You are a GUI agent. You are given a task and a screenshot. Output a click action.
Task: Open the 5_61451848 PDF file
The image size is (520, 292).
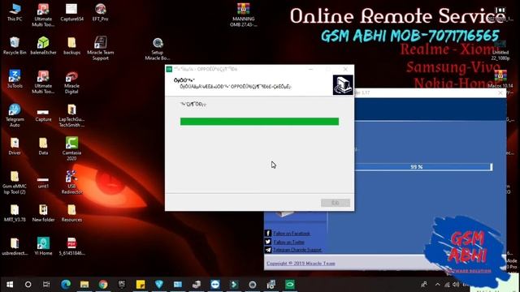71,247
